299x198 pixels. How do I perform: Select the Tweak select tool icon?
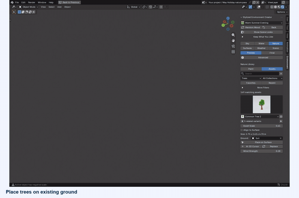coord(14,12)
